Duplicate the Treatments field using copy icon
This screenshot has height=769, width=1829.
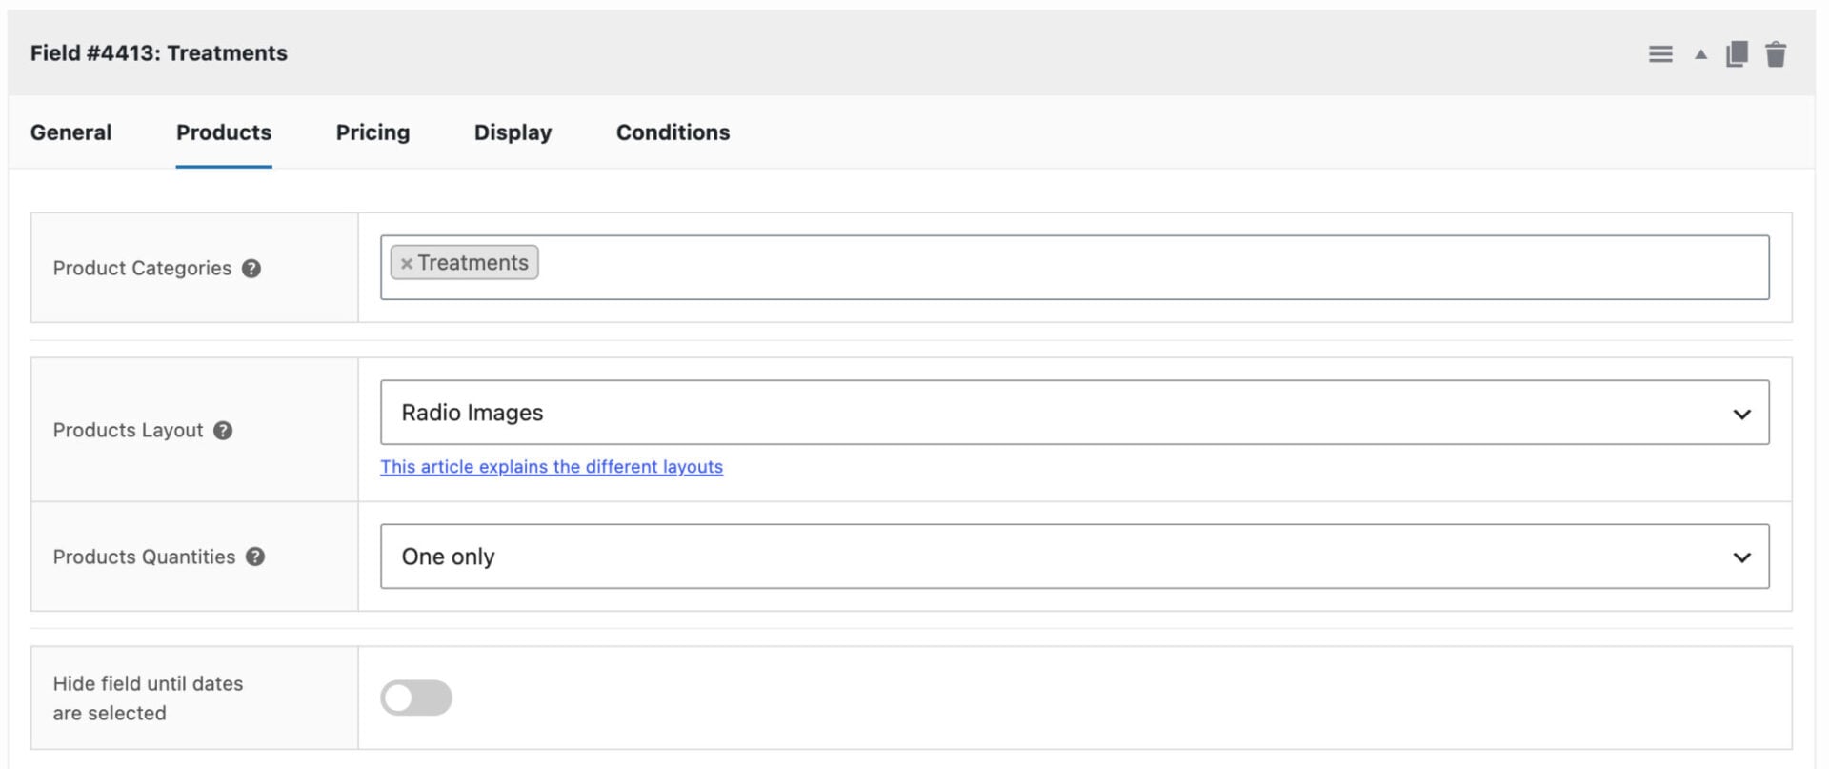[1737, 54]
